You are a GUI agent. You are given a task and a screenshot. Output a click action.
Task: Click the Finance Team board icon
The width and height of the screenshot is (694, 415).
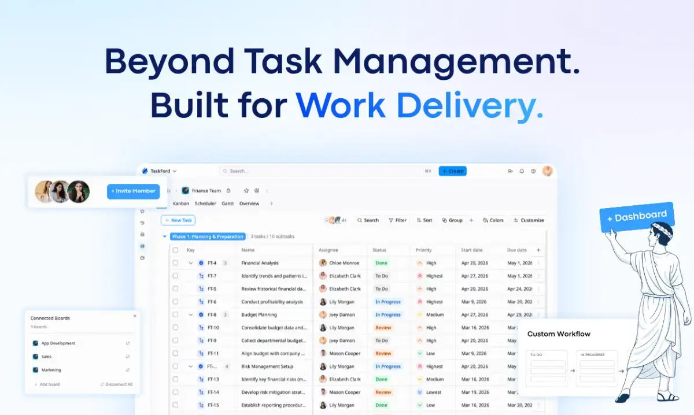[x=185, y=190]
